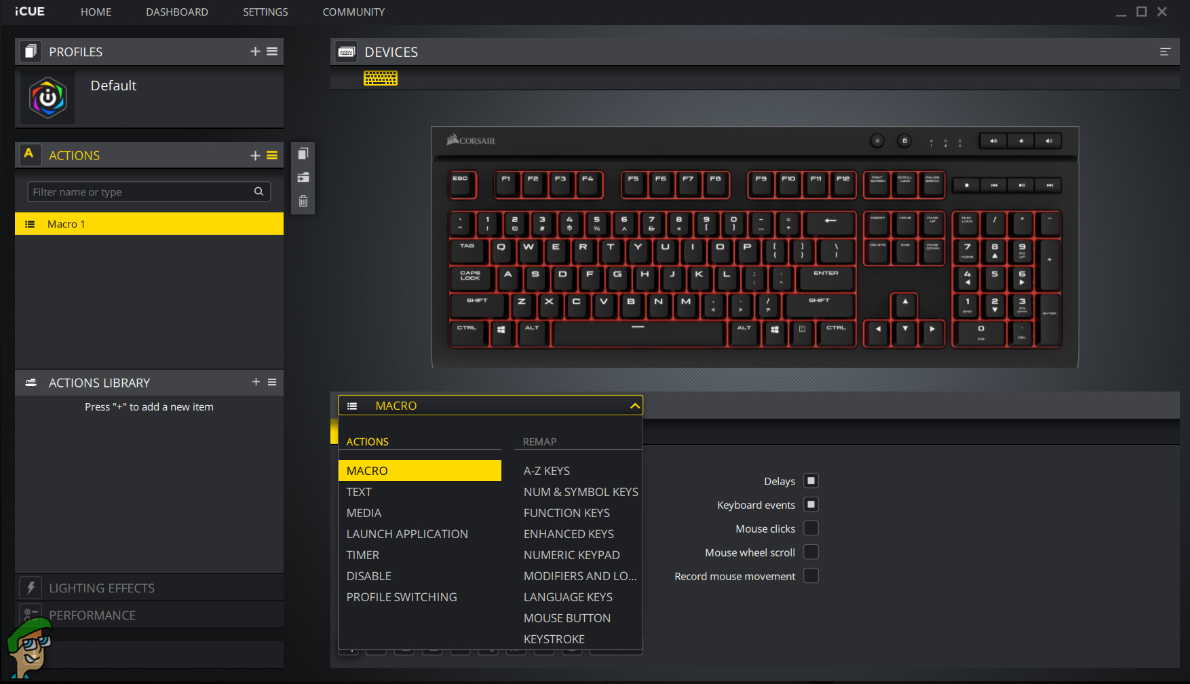Toggle the Keyboard events checkbox
This screenshot has width=1190, height=684.
pyautogui.click(x=811, y=504)
